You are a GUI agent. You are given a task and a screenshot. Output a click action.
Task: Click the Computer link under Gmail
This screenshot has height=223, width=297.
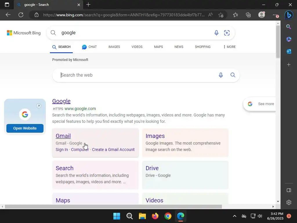pos(80,150)
